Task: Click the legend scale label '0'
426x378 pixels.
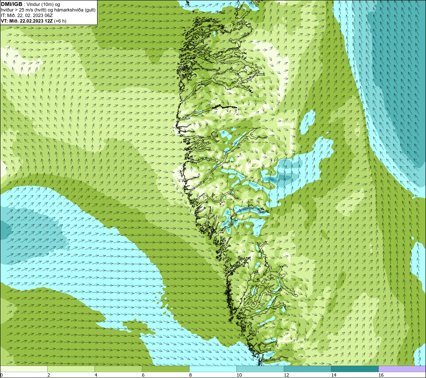Action: click(x=1, y=375)
